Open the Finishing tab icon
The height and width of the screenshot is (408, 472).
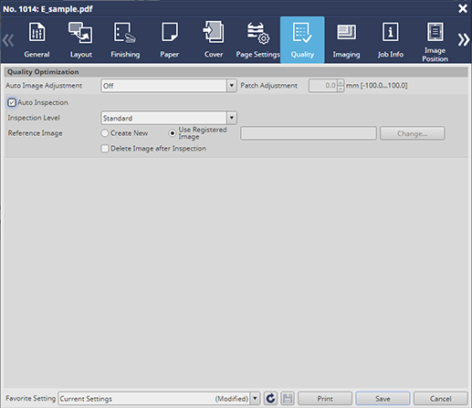click(125, 32)
